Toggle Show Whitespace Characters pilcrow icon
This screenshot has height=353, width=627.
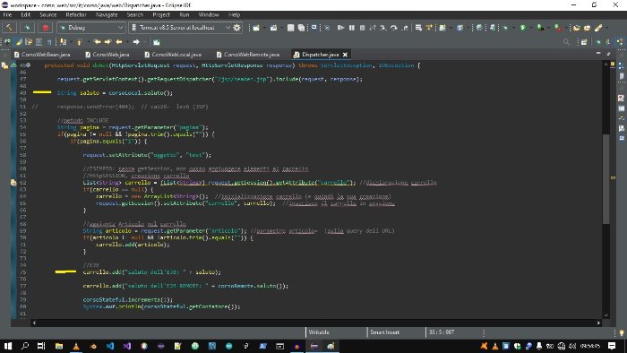pos(49,41)
